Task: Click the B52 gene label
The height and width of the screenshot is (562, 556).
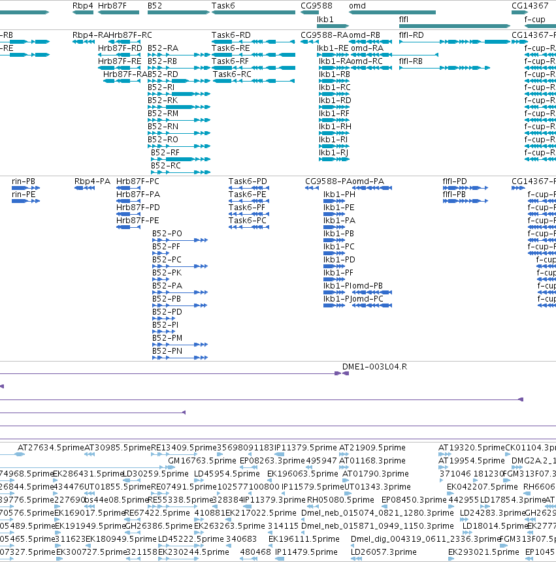Action: [x=155, y=6]
